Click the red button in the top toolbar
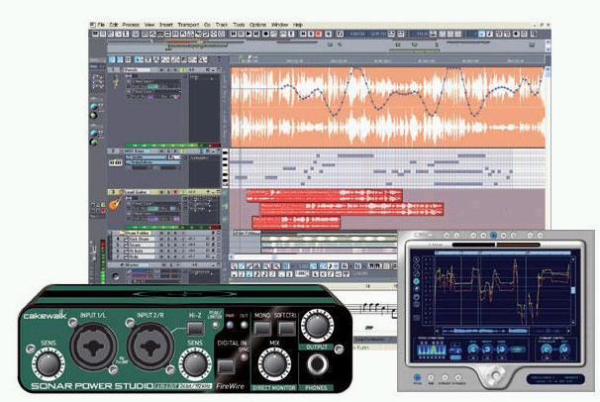Viewport: 600px width, 402px height. [319, 34]
